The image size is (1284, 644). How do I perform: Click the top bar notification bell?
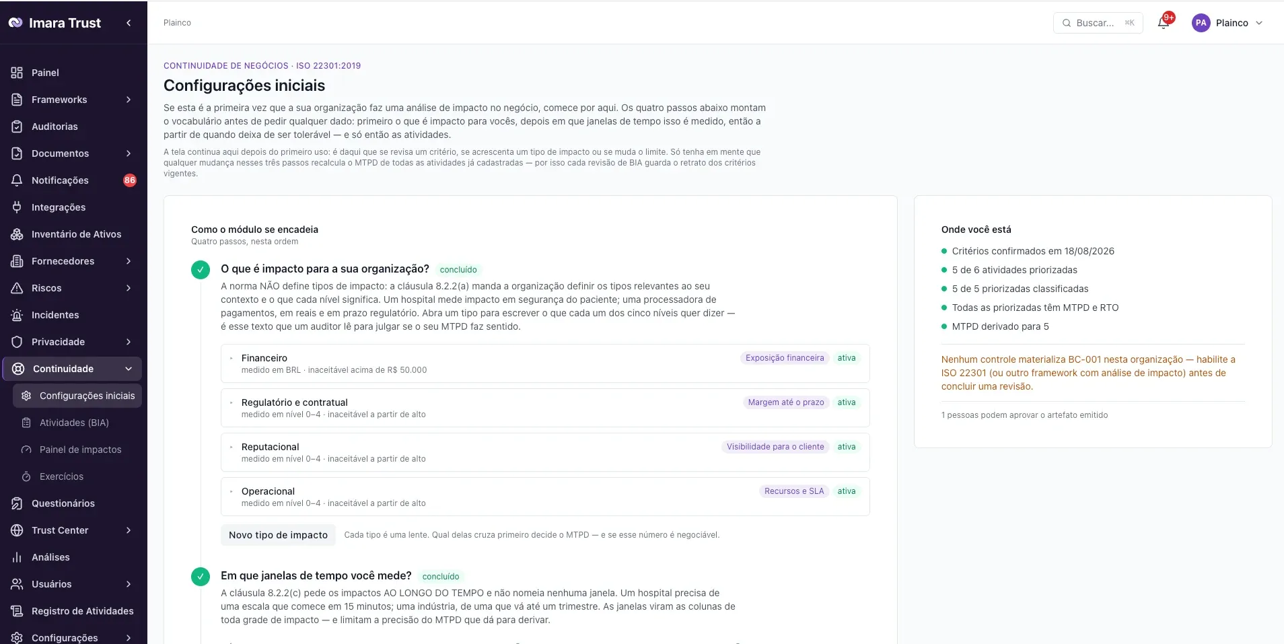point(1164,23)
